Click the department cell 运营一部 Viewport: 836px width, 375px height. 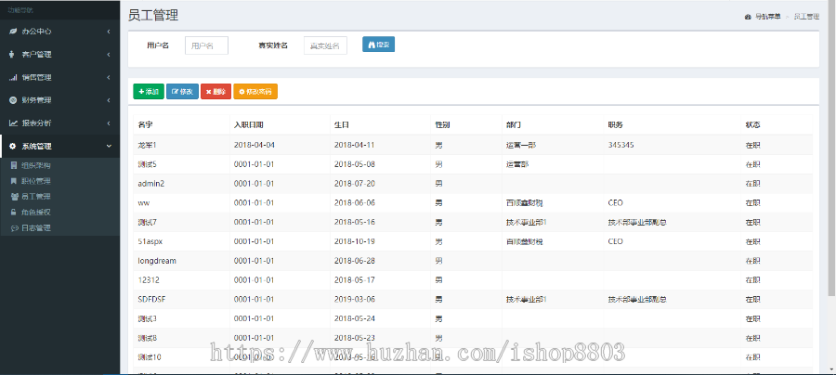pyautogui.click(x=521, y=145)
